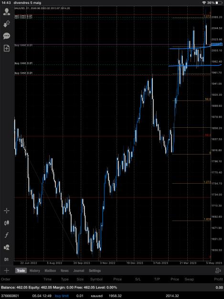Select the xauusd buy limit order row
The width and height of the screenshot is (224, 299).
(112, 296)
